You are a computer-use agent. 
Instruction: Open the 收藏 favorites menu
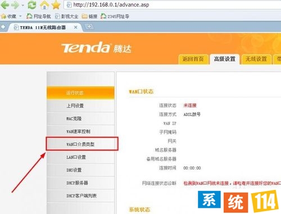point(8,16)
